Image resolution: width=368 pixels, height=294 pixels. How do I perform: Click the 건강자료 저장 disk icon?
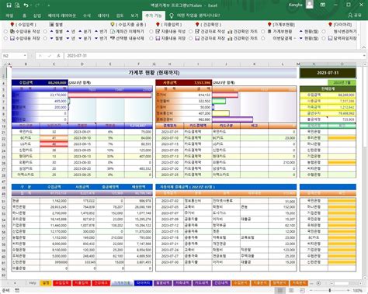coord(197,38)
